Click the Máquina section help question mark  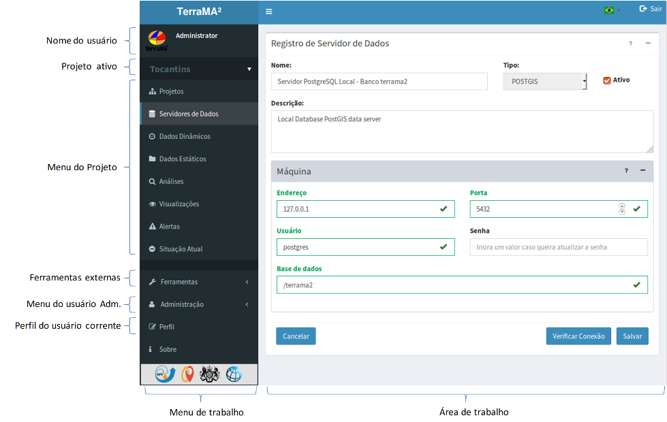click(626, 171)
